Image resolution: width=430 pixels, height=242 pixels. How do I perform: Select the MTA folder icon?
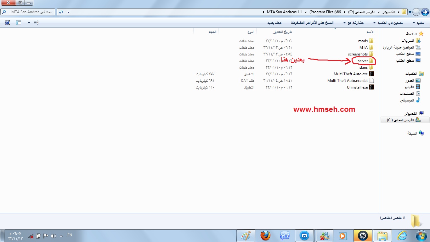click(371, 48)
